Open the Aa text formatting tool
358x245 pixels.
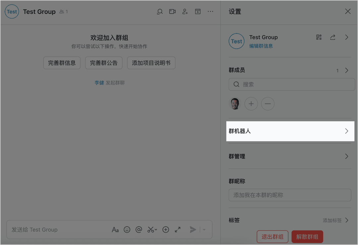tap(115, 230)
